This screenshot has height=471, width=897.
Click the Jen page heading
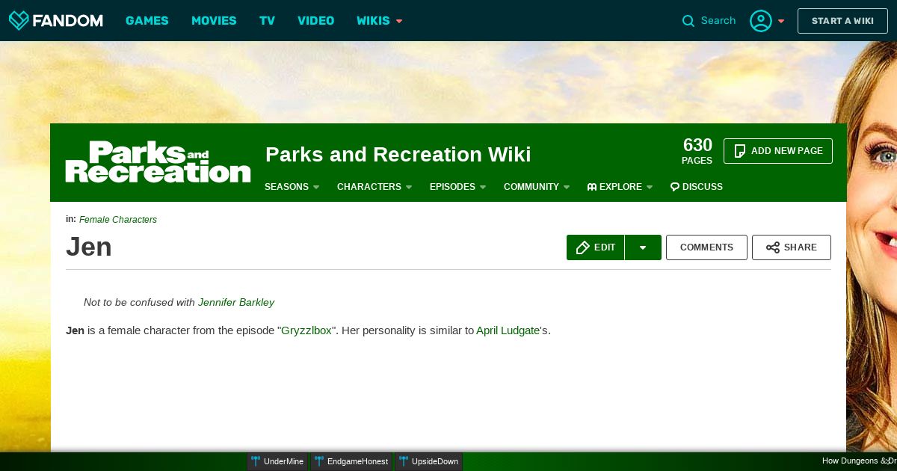click(x=89, y=247)
